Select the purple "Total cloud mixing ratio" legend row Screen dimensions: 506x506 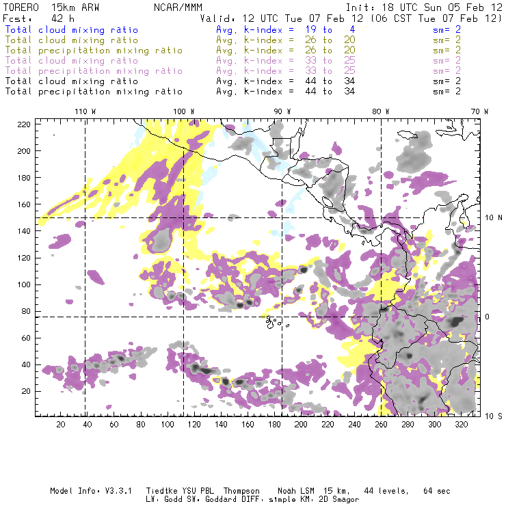72,61
